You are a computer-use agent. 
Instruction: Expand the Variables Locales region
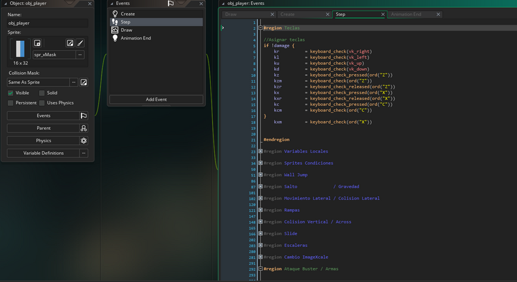[x=260, y=151]
